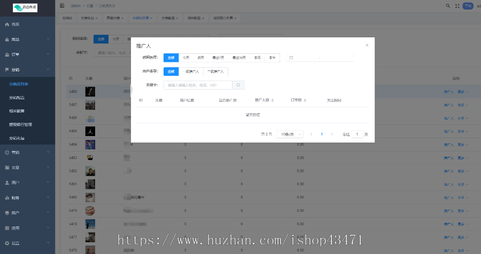Screen dimensions: 481x254
Task: Click the home icon beside 首页
Action: coord(7,24)
